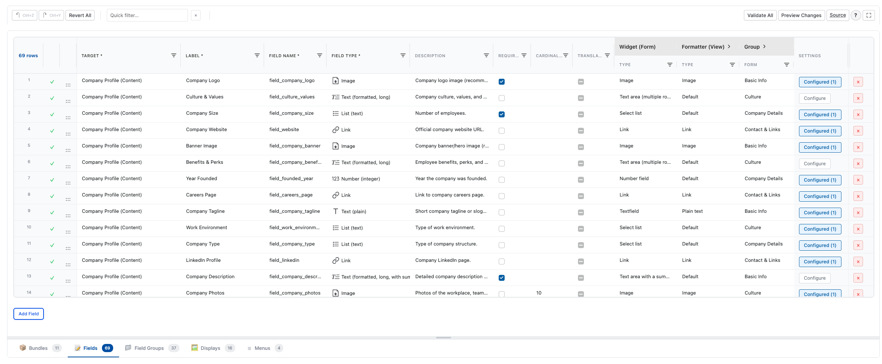
Task: Delete the Year Founded row with the red x
Action: (858, 180)
